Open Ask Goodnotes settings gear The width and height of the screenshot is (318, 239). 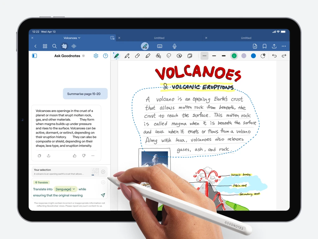(96, 56)
